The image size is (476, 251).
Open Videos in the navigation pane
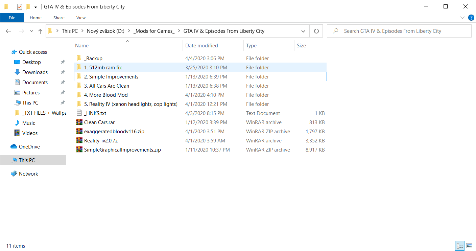click(30, 133)
